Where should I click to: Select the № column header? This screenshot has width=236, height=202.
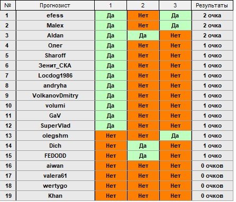click(x=8, y=5)
